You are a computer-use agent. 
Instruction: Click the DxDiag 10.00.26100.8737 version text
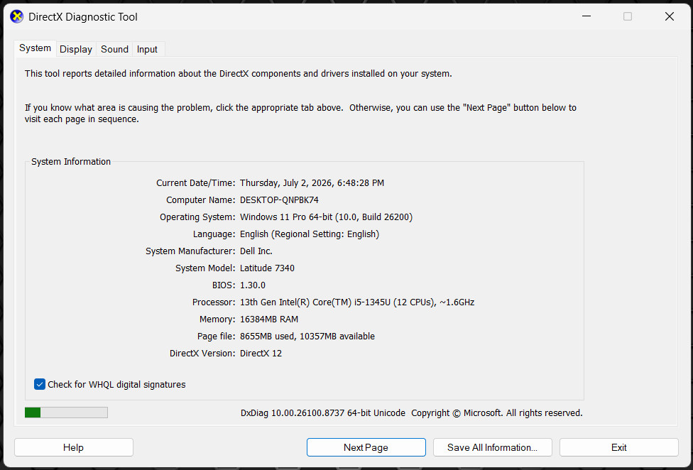pyautogui.click(x=322, y=413)
